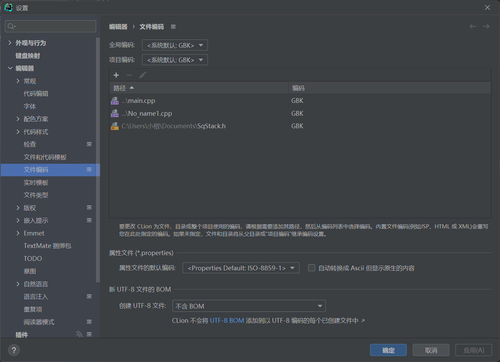The width and height of the screenshot is (500, 362).
Task: Click the project-level icon beside 文件编码 breadcrumb
Action: (x=173, y=27)
